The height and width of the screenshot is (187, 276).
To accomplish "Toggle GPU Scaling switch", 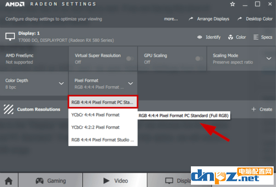I will [199, 58].
